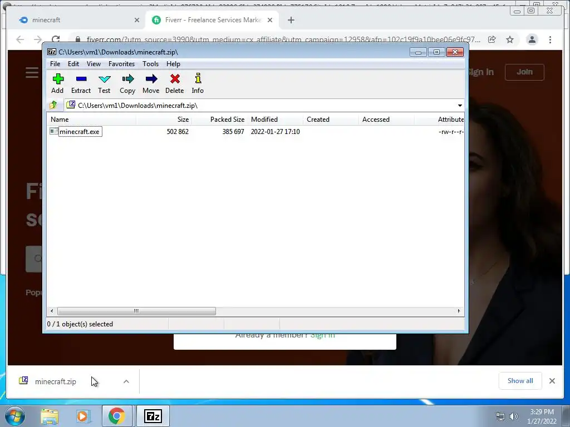The image size is (570, 427).
Task: Run the Test archive tool
Action: click(104, 84)
